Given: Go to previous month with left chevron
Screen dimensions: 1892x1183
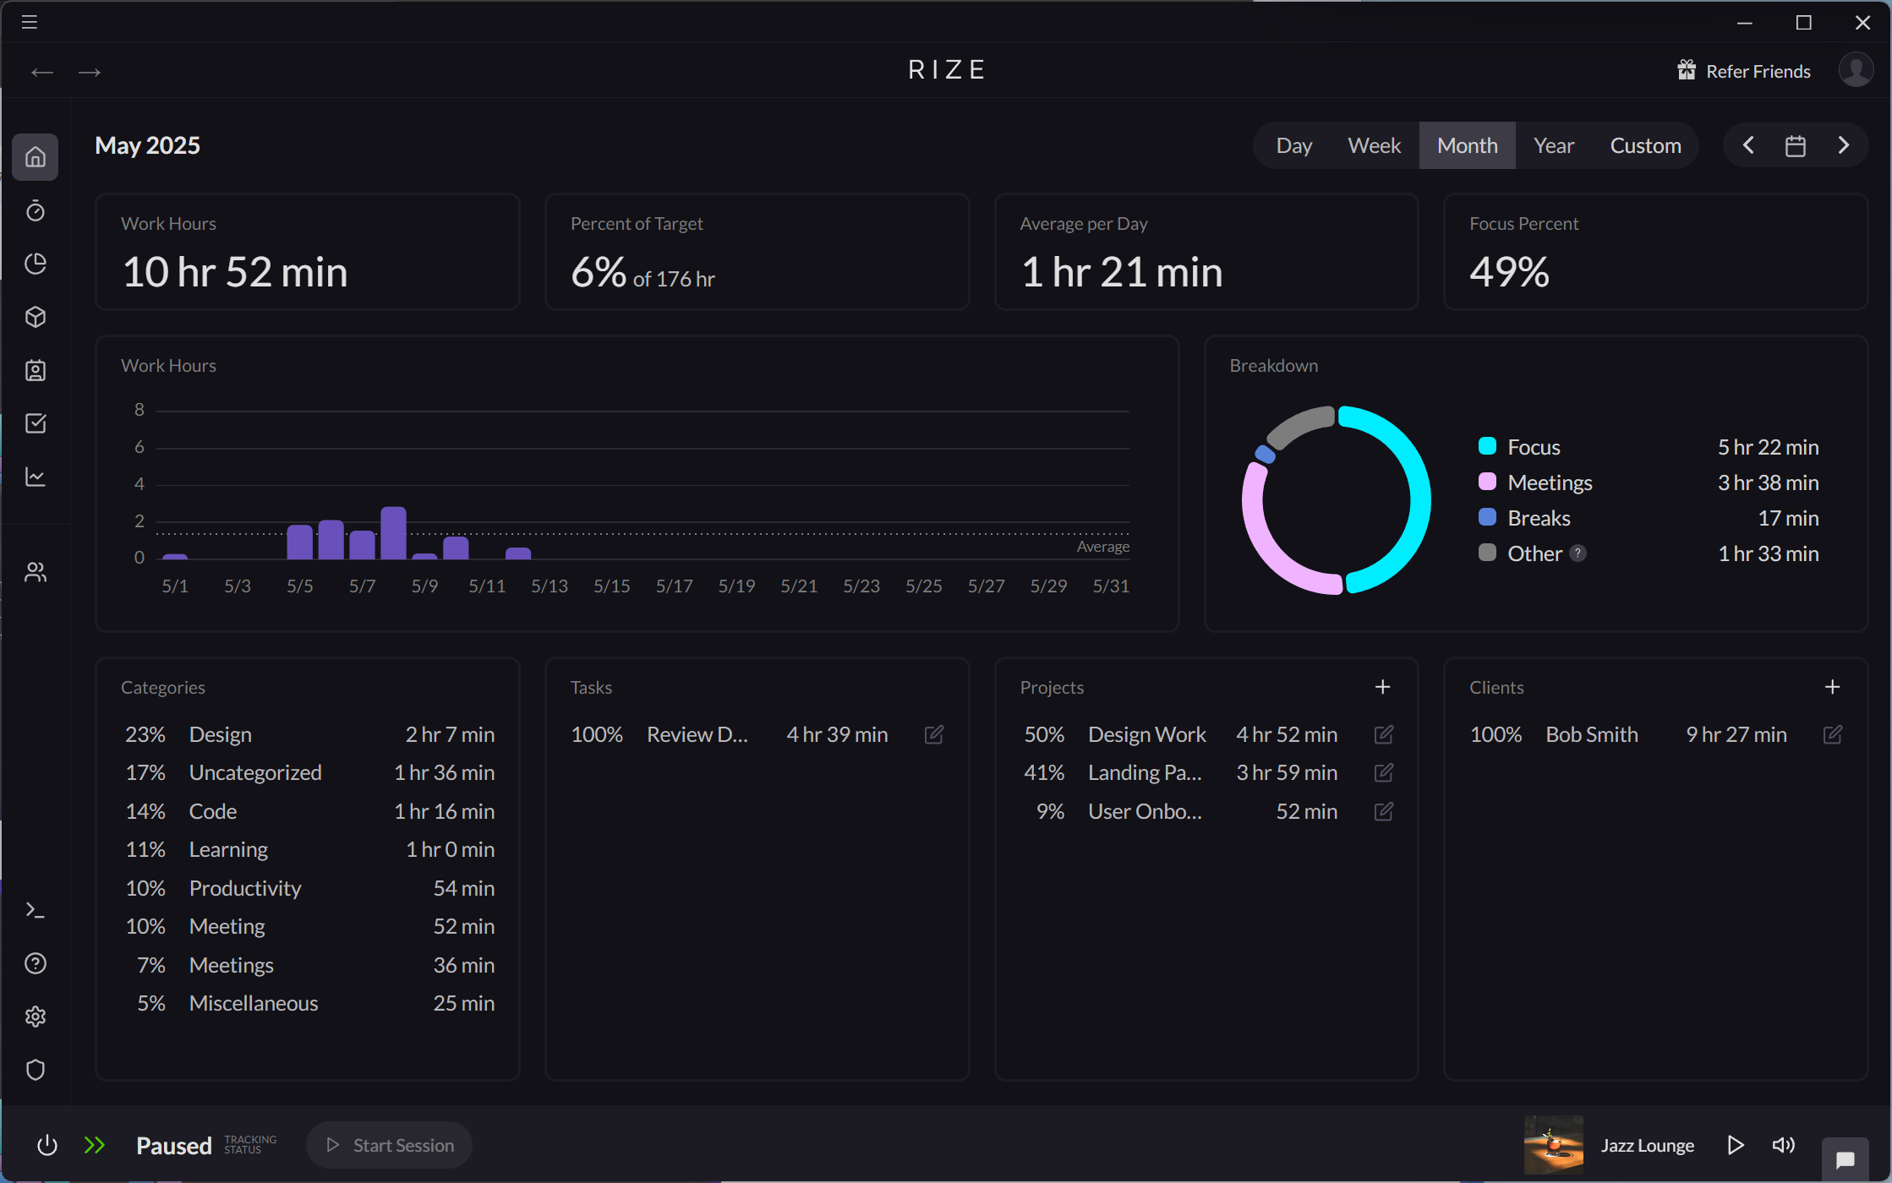Looking at the screenshot, I should [1748, 144].
